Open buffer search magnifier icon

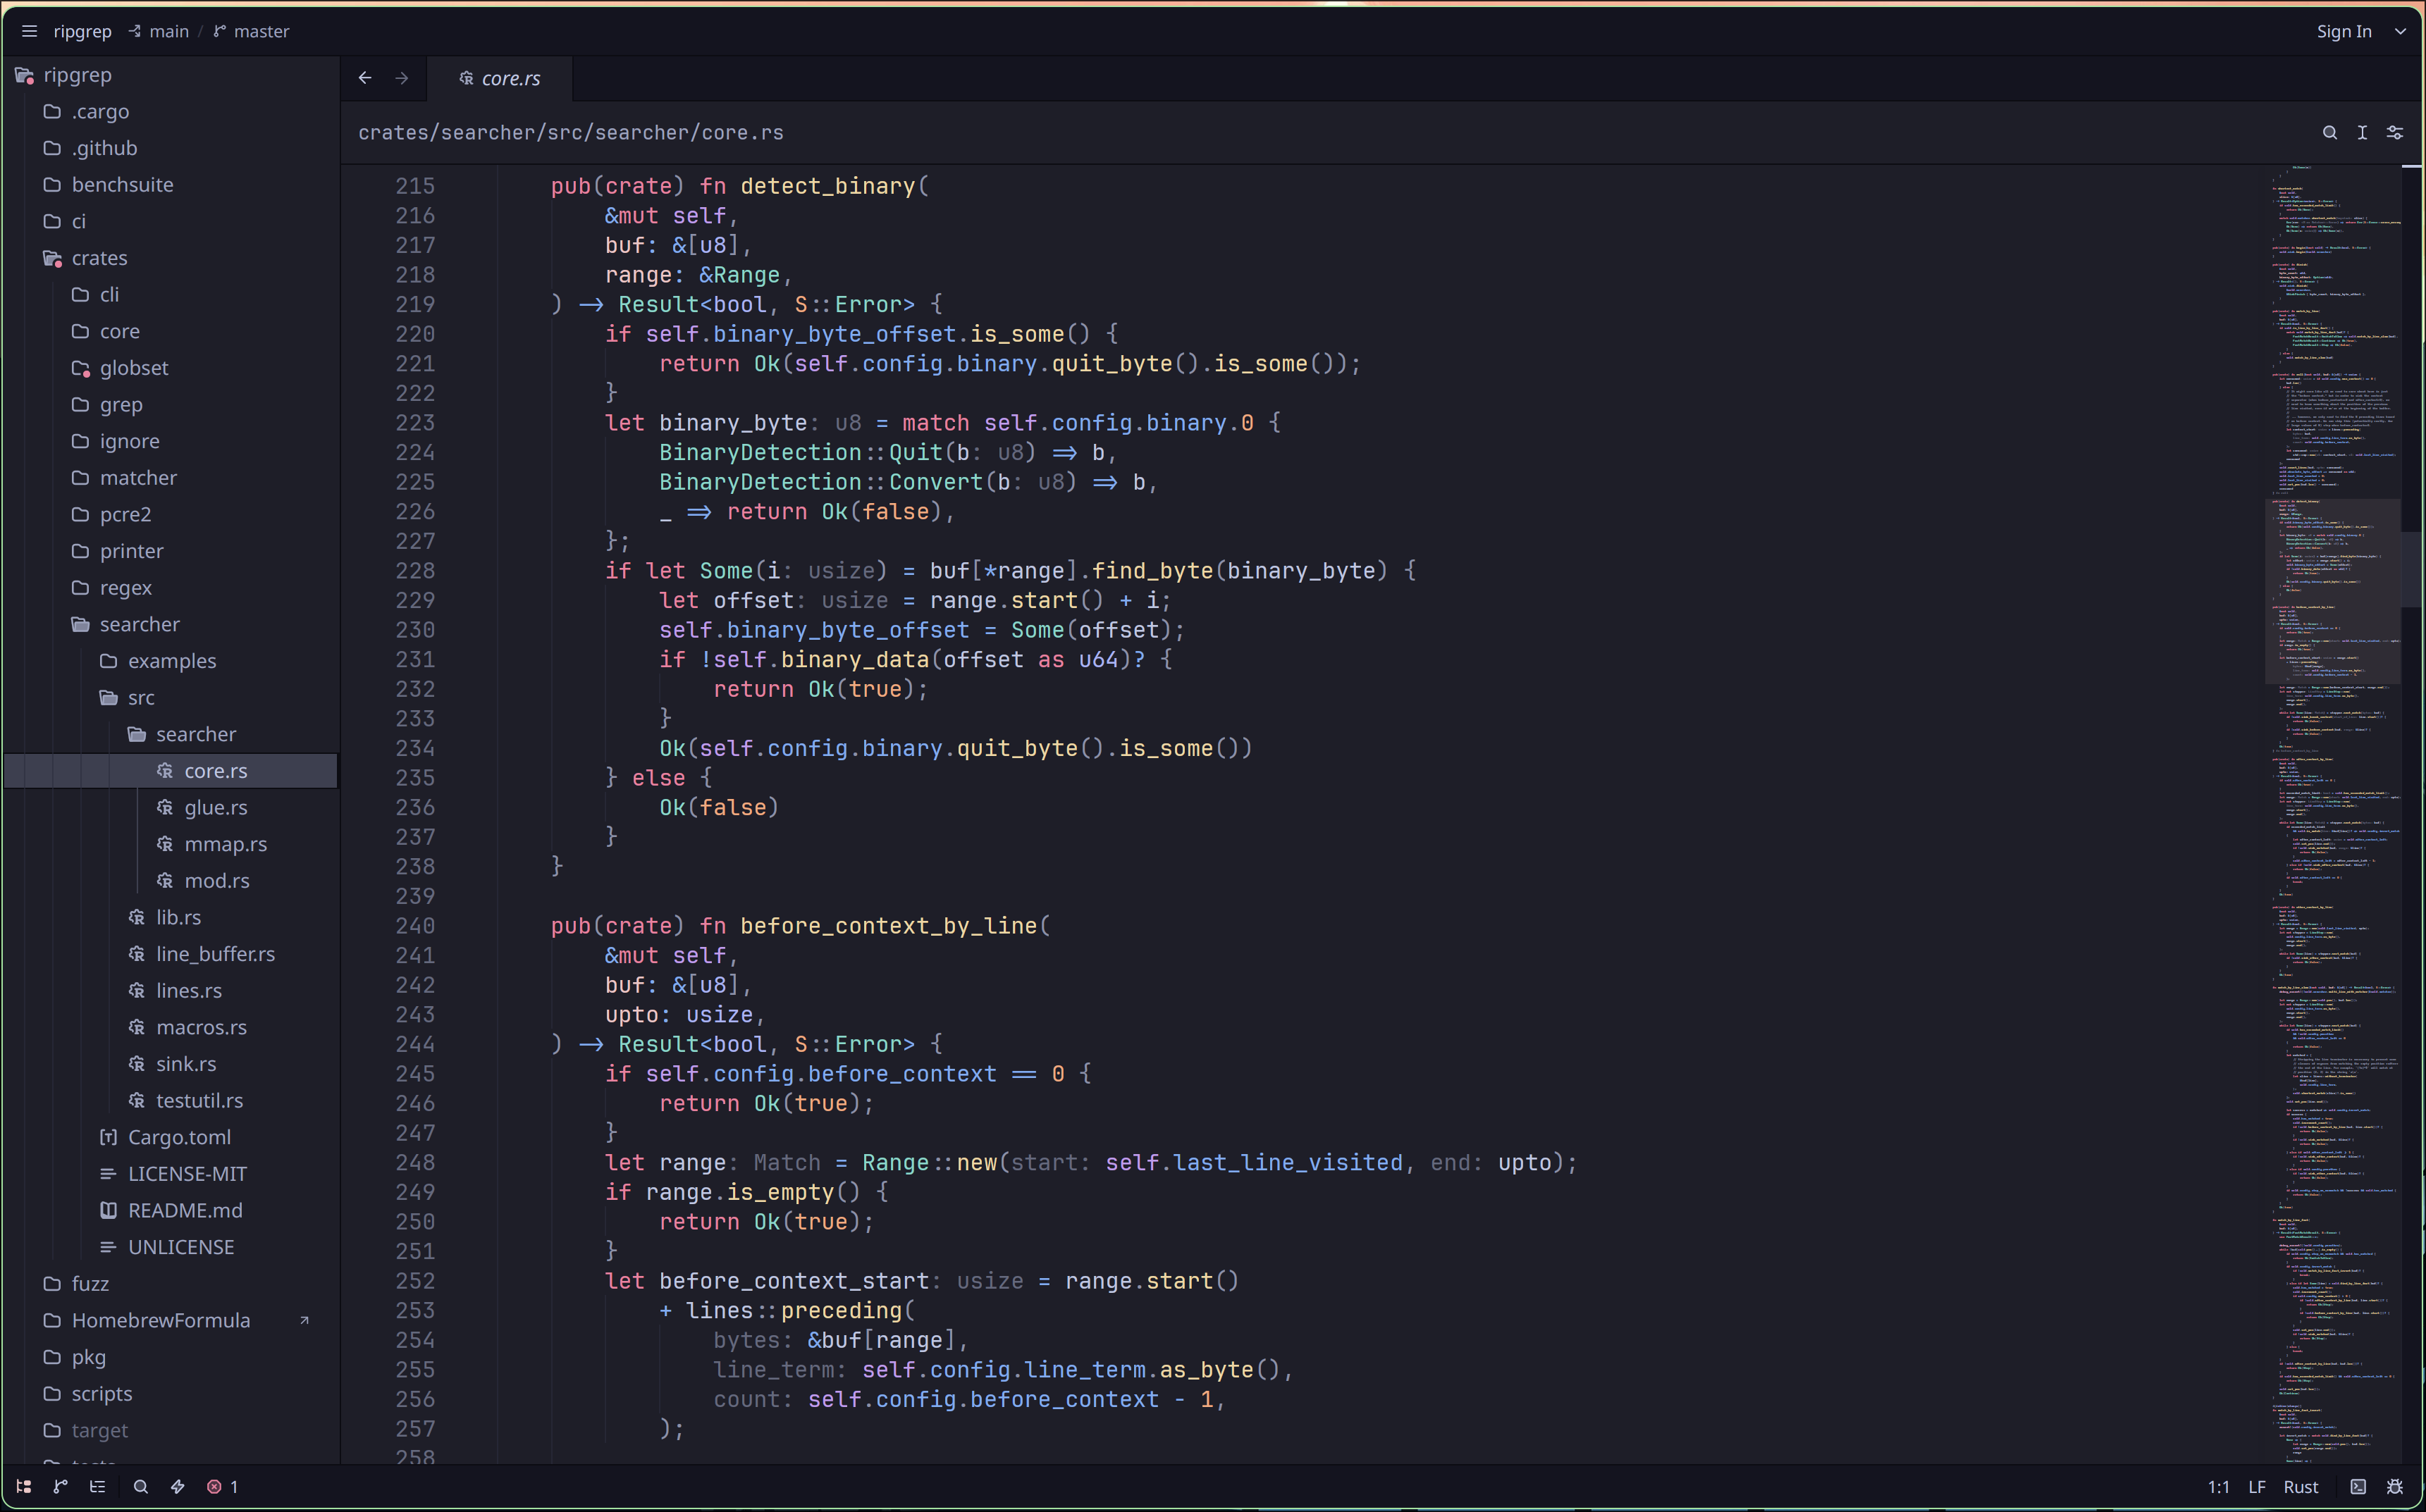(x=2330, y=132)
